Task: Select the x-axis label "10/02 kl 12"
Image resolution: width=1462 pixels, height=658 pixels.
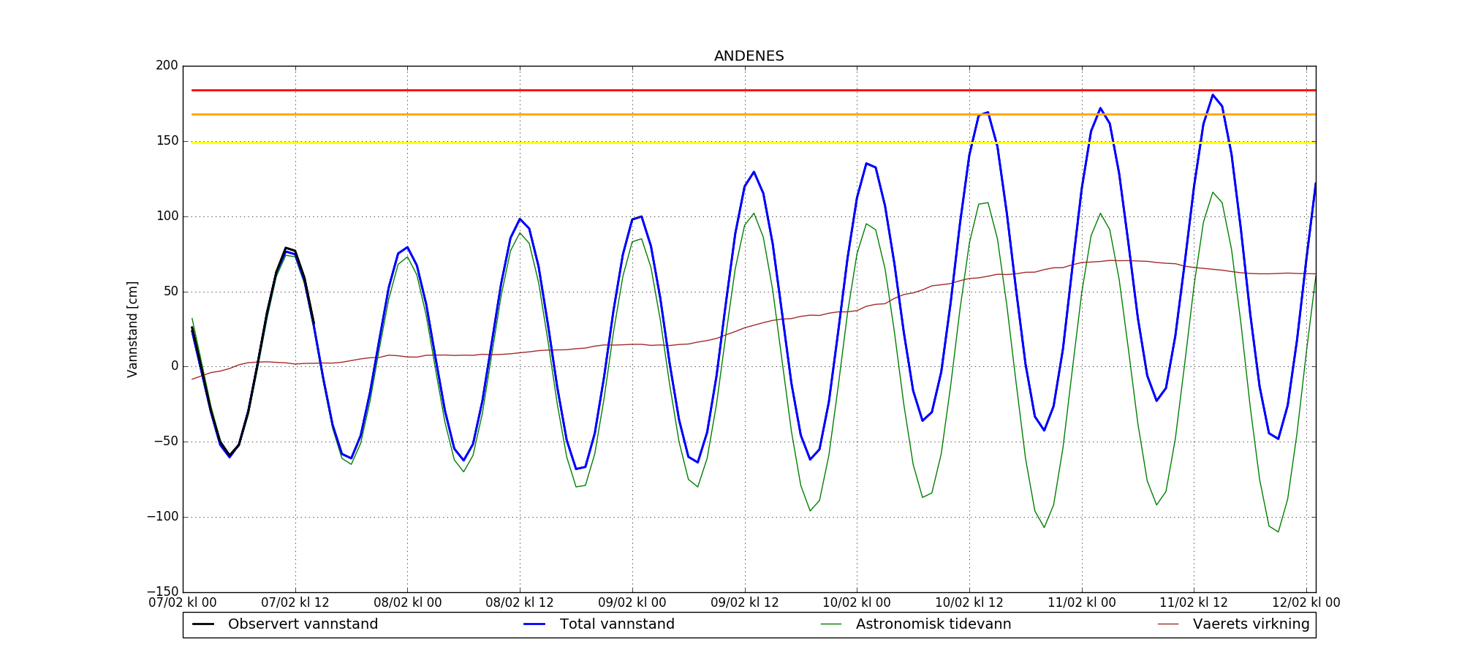Action: (969, 603)
